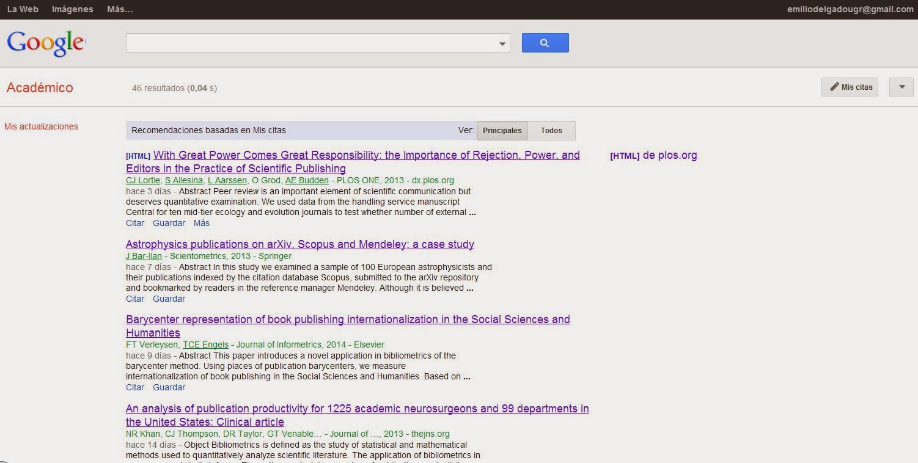Open the emiliodelgadougr@gmail.com account menu
Image resolution: width=918 pixels, height=463 pixels.
(851, 9)
